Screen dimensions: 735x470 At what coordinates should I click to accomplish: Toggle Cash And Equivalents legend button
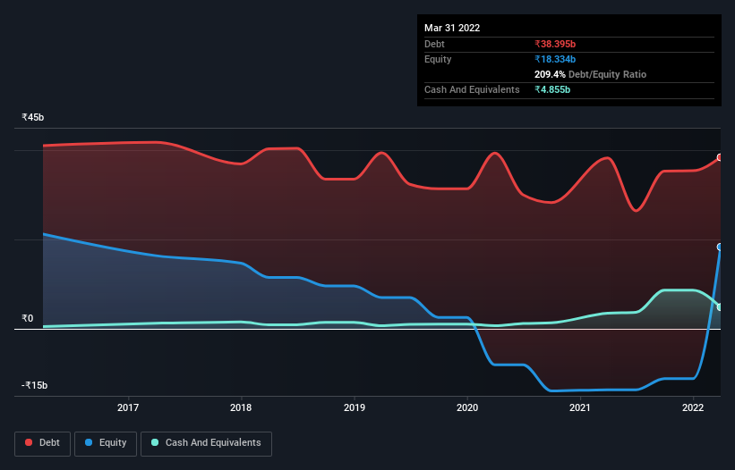tap(206, 443)
